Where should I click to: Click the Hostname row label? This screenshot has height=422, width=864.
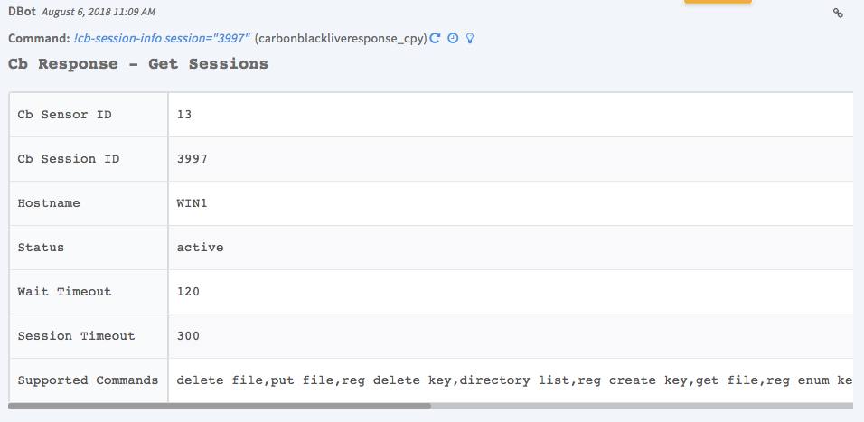pos(49,203)
